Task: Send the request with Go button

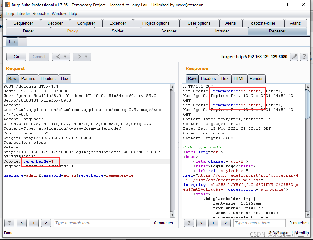Action: click(x=16, y=57)
